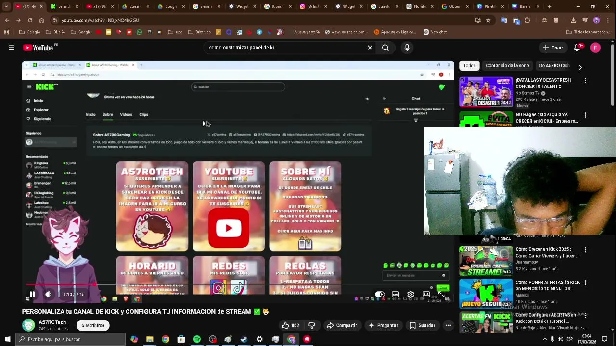The width and height of the screenshot is (616, 346).
Task: Open the account avatar menu
Action: coord(595,48)
